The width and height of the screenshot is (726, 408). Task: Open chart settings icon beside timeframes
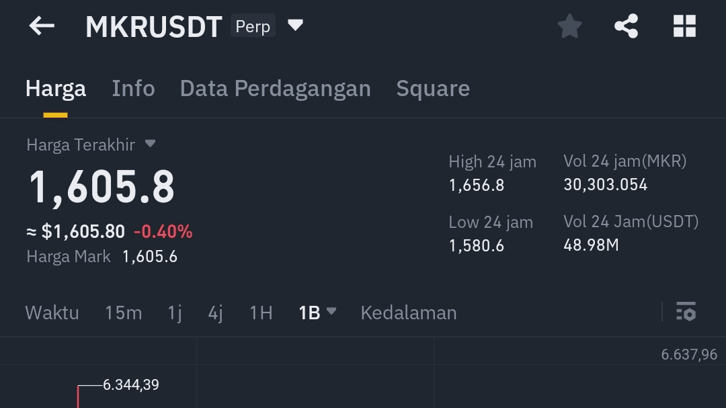(687, 312)
